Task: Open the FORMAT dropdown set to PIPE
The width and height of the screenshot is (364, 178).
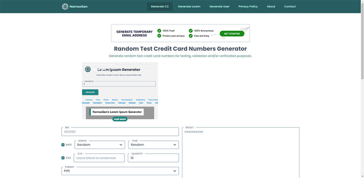Action: point(120,171)
